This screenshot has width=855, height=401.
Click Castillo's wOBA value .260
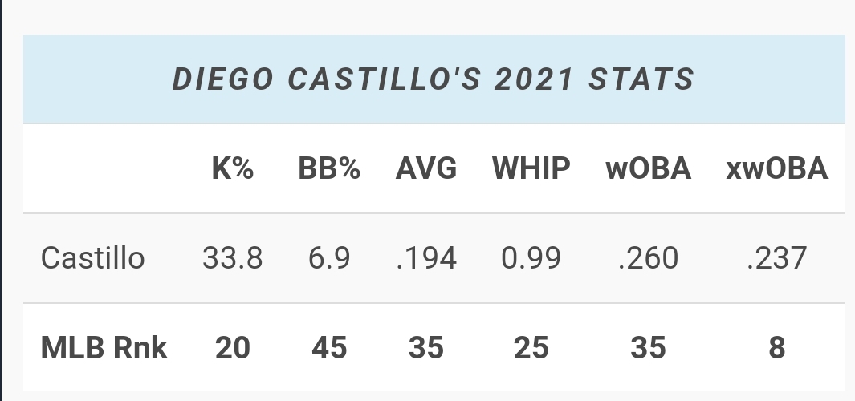[649, 258]
